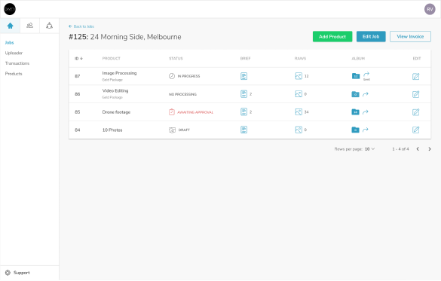This screenshot has height=281, width=441.
Task: Sort by ID column arrow
Action: pyautogui.click(x=81, y=59)
